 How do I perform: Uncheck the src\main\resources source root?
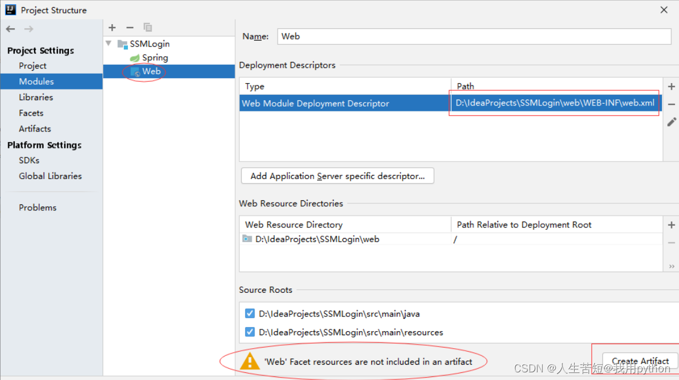[x=250, y=332]
